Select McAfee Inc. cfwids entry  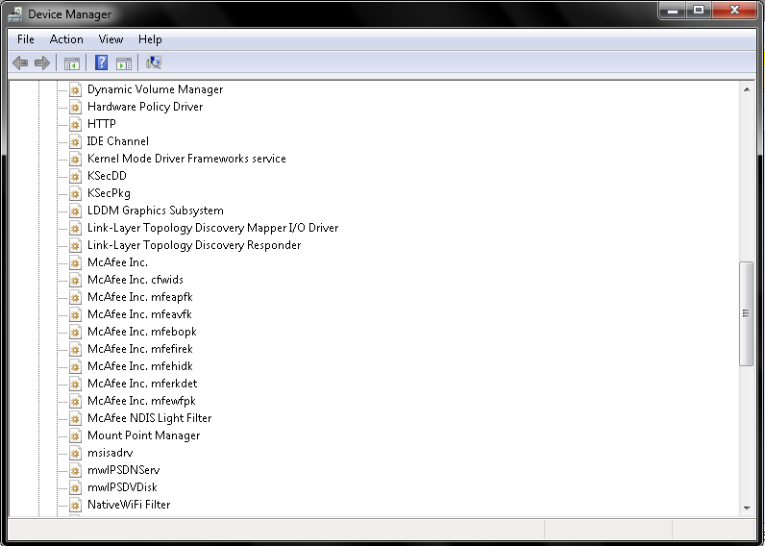[x=136, y=280]
